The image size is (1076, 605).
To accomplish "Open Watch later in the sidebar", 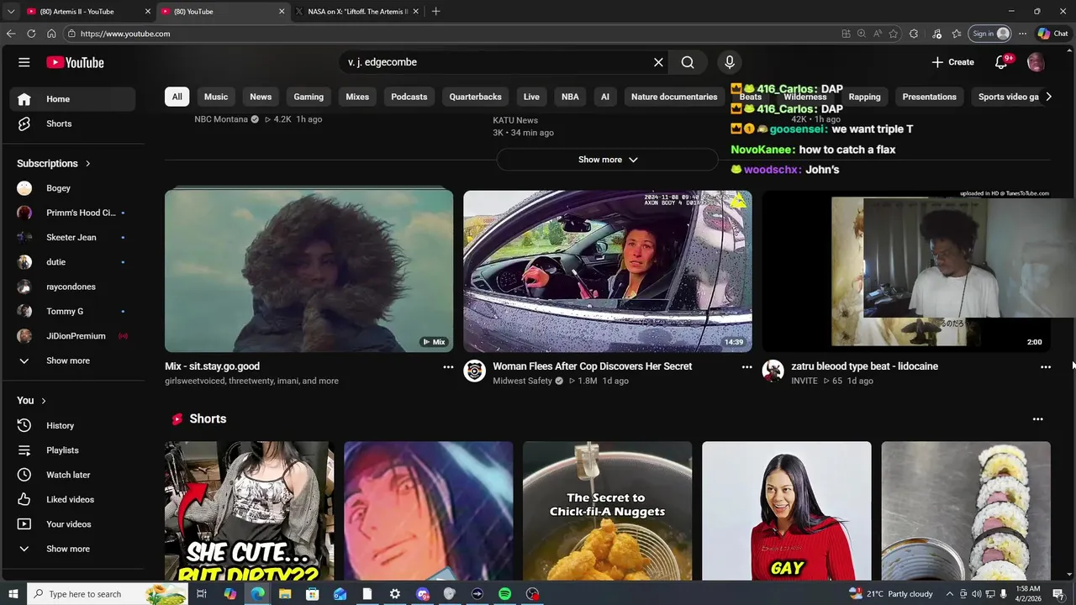I will (x=72, y=475).
